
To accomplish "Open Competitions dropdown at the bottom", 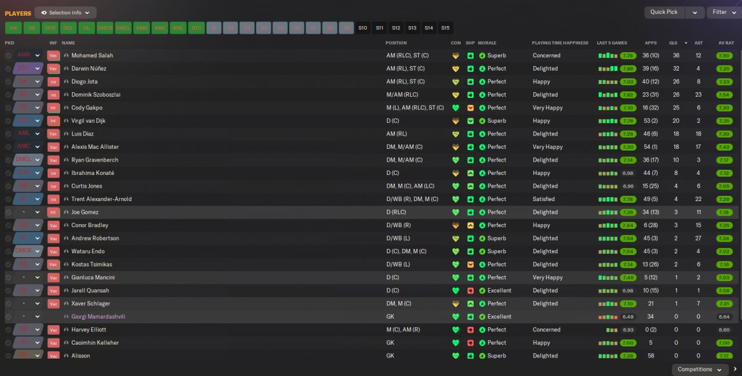I will coord(700,369).
